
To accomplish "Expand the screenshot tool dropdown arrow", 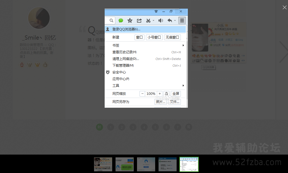I will [153, 21].
